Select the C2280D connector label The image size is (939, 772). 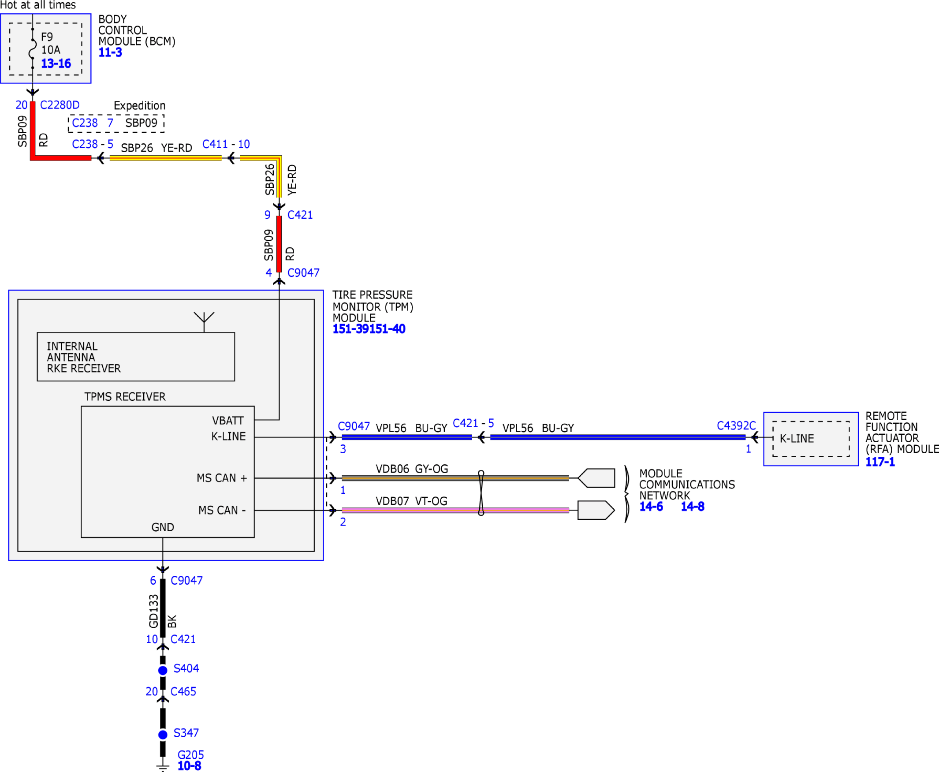pyautogui.click(x=60, y=105)
